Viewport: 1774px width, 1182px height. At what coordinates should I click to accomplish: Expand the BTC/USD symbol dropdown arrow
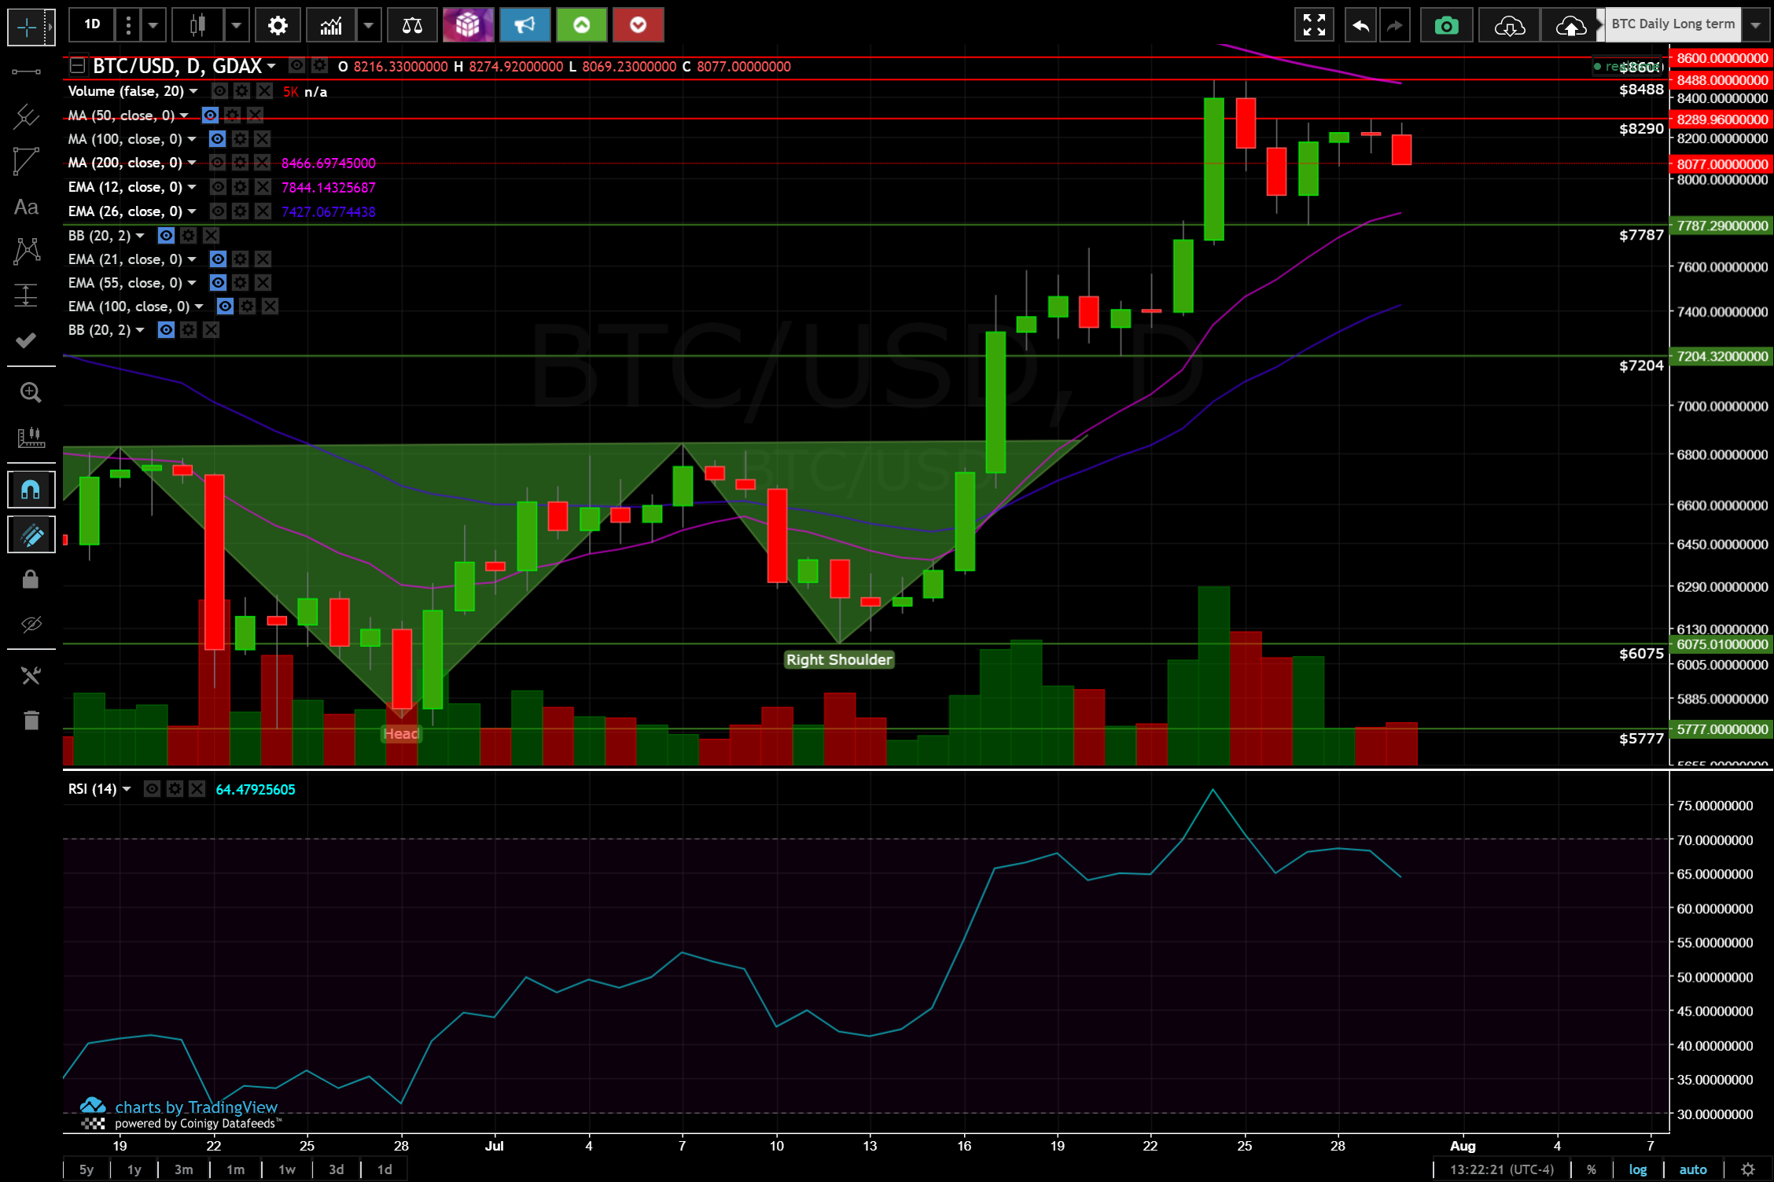271,66
